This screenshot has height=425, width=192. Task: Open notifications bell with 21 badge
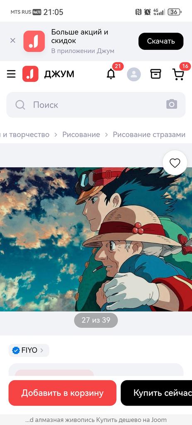(x=111, y=74)
